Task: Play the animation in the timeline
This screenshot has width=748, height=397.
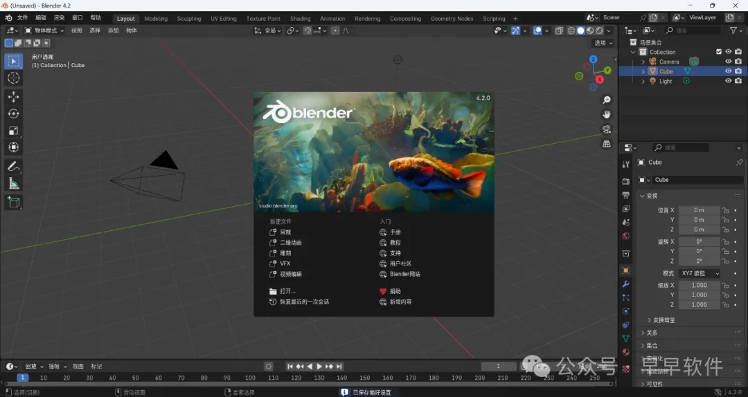Action: click(319, 366)
